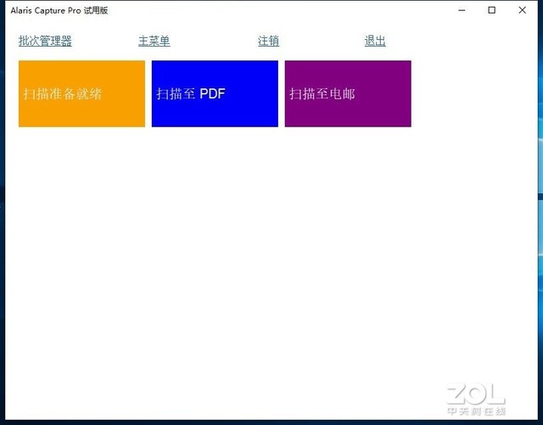Select the blue 扫描至 PDF tile
This screenshot has width=543, height=425.
click(x=215, y=93)
